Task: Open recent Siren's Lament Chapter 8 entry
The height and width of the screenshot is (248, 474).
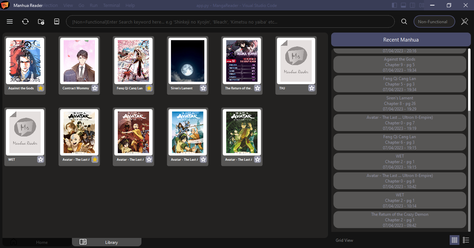Action: [400, 103]
